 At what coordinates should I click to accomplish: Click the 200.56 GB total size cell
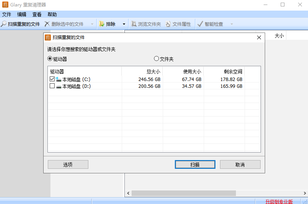[x=149, y=86]
